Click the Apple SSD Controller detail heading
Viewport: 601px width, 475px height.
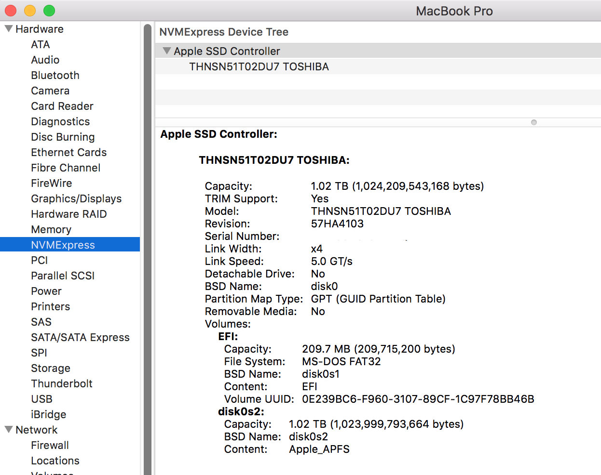click(x=219, y=134)
